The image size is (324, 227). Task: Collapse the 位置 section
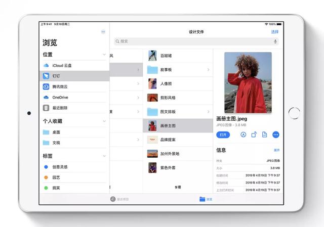(x=104, y=55)
